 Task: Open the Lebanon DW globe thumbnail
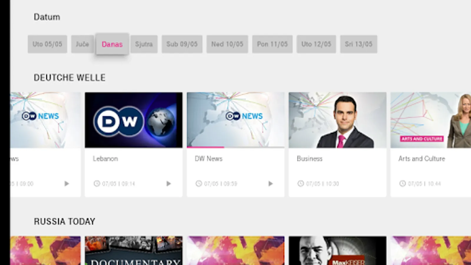click(x=134, y=120)
